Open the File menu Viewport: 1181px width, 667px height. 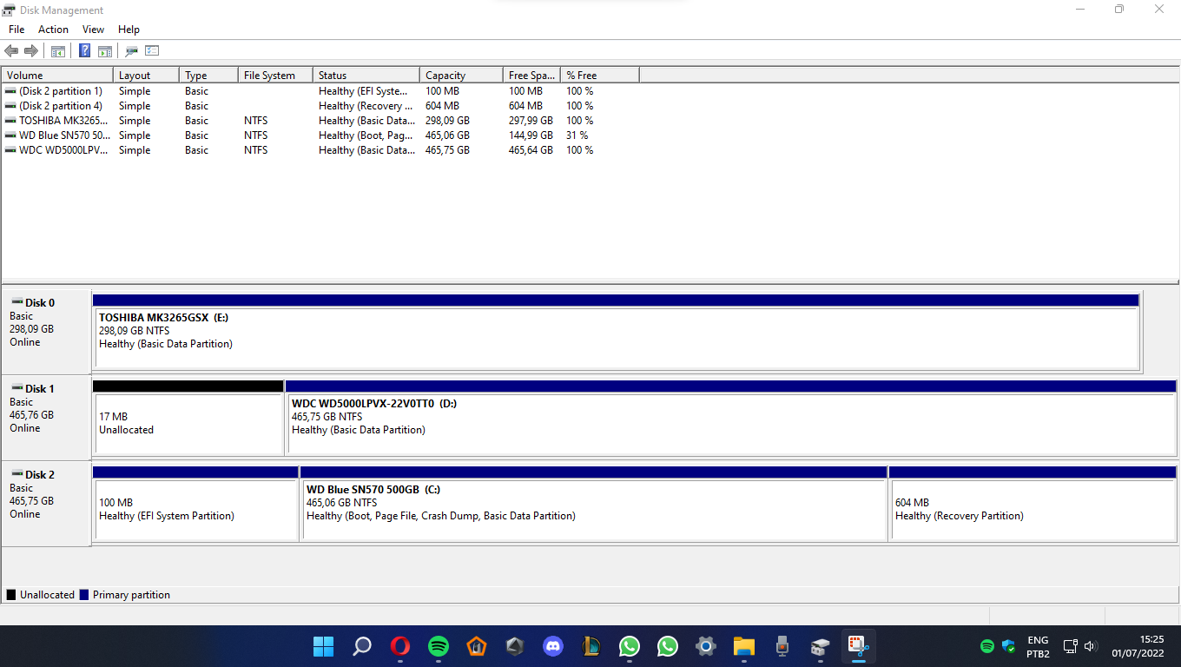click(16, 30)
